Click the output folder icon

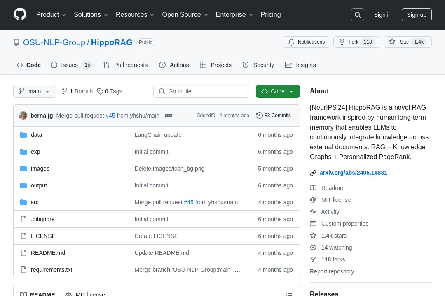(x=23, y=185)
